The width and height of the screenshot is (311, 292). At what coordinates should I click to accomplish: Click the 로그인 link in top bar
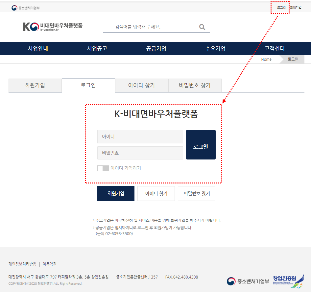pos(281,7)
